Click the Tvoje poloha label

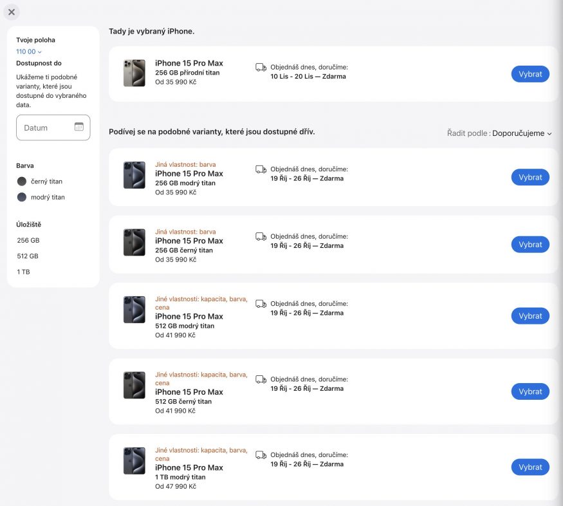pyautogui.click(x=35, y=40)
